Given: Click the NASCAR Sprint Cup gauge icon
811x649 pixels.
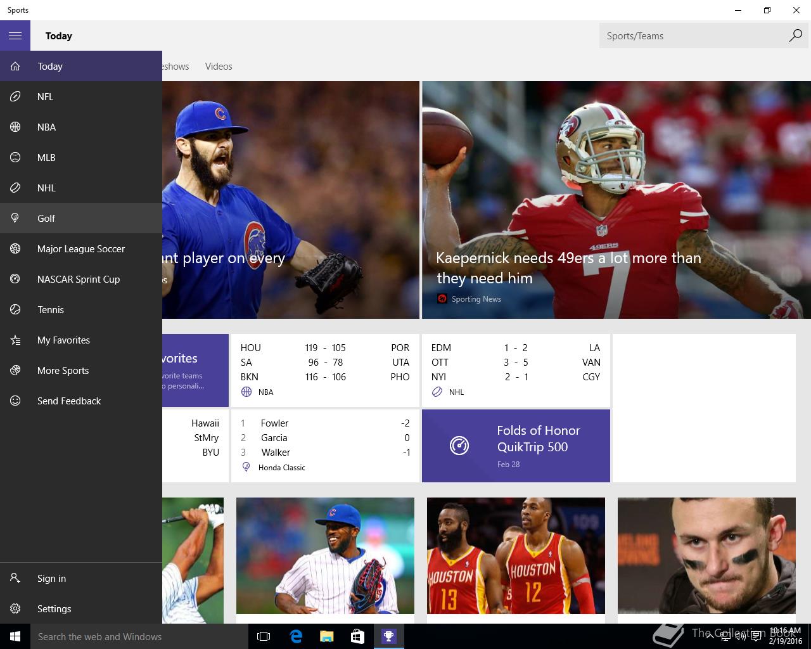Looking at the screenshot, I should (x=15, y=279).
